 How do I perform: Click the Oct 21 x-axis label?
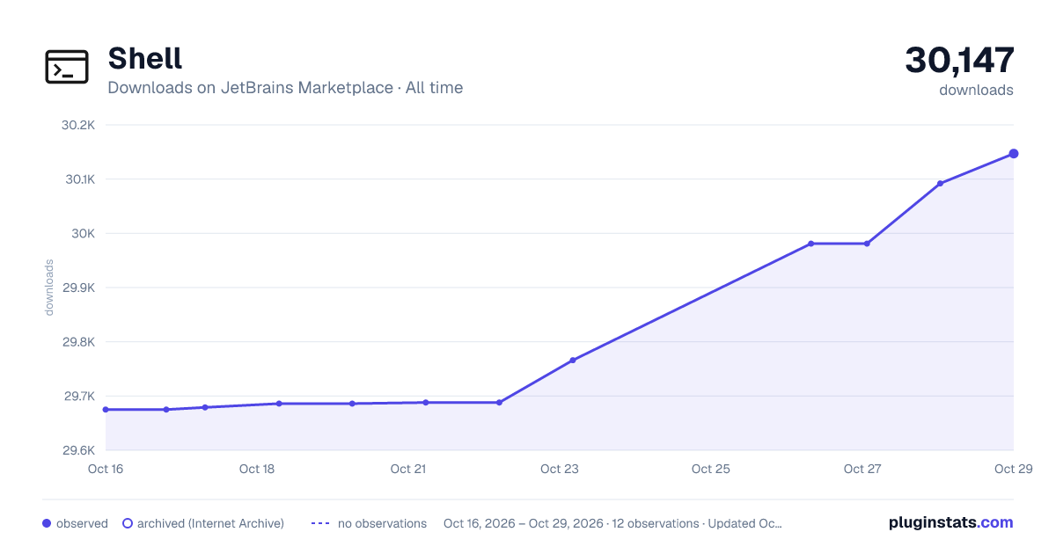coord(408,469)
